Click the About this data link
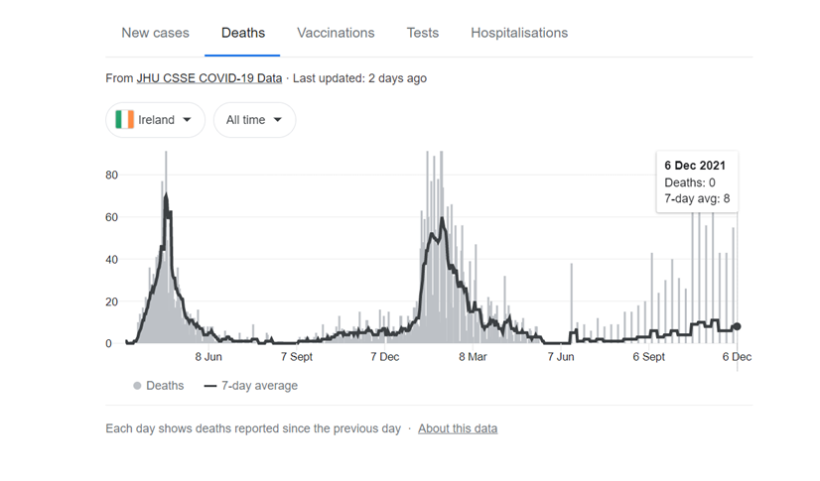 point(458,428)
